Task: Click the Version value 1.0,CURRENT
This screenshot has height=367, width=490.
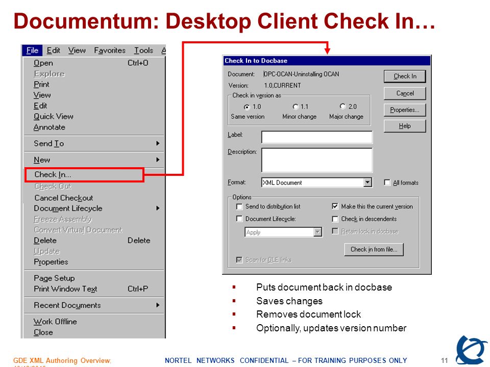Action: (282, 86)
